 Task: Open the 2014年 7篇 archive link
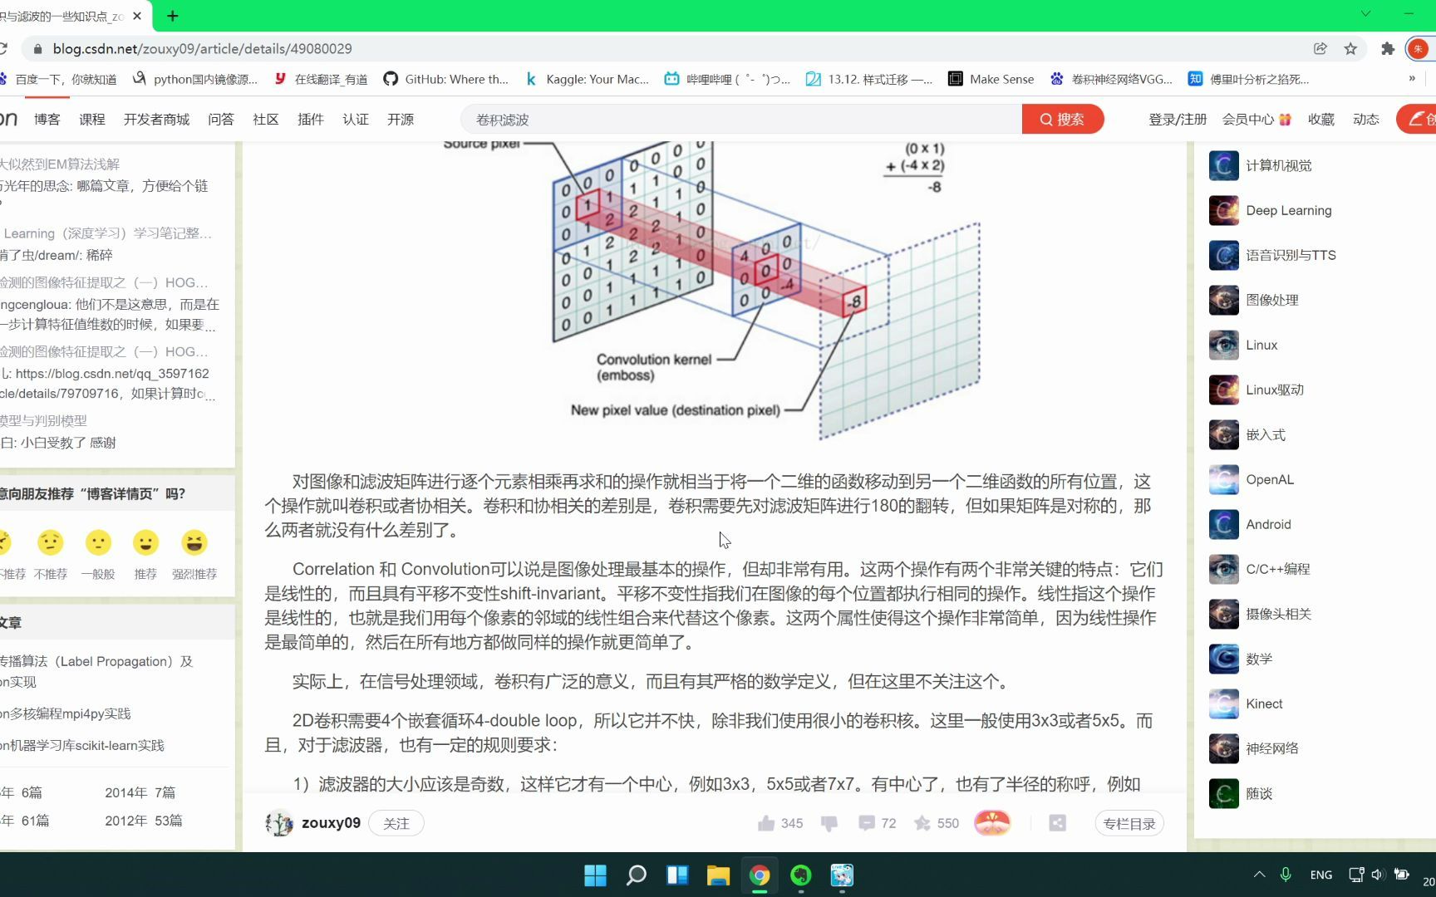(x=140, y=792)
